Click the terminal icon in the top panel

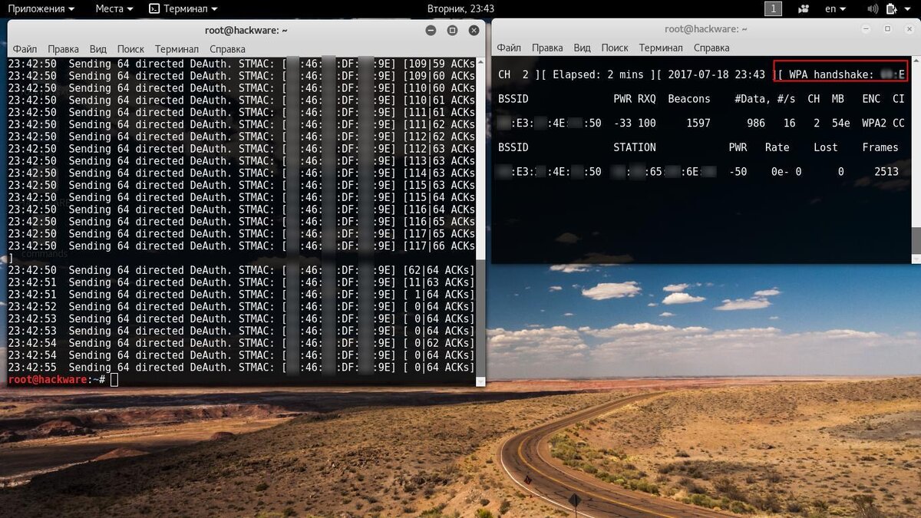click(x=154, y=8)
